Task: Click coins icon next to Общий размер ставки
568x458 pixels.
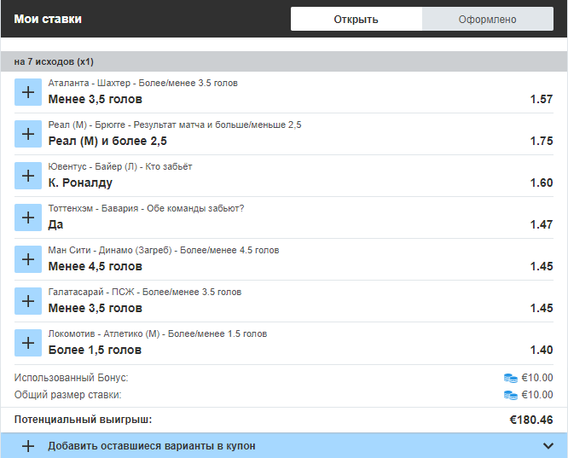Action: point(511,395)
